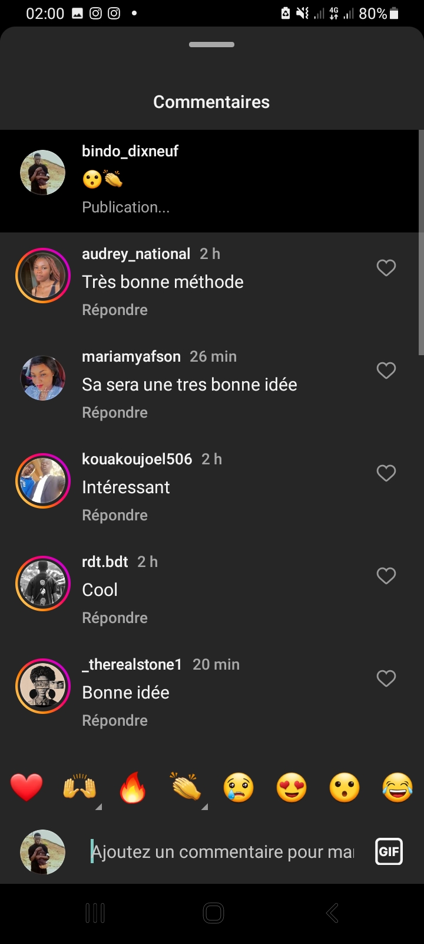The width and height of the screenshot is (424, 944).
Task: Like audrey_national's comment with the heart
Action: (x=386, y=268)
